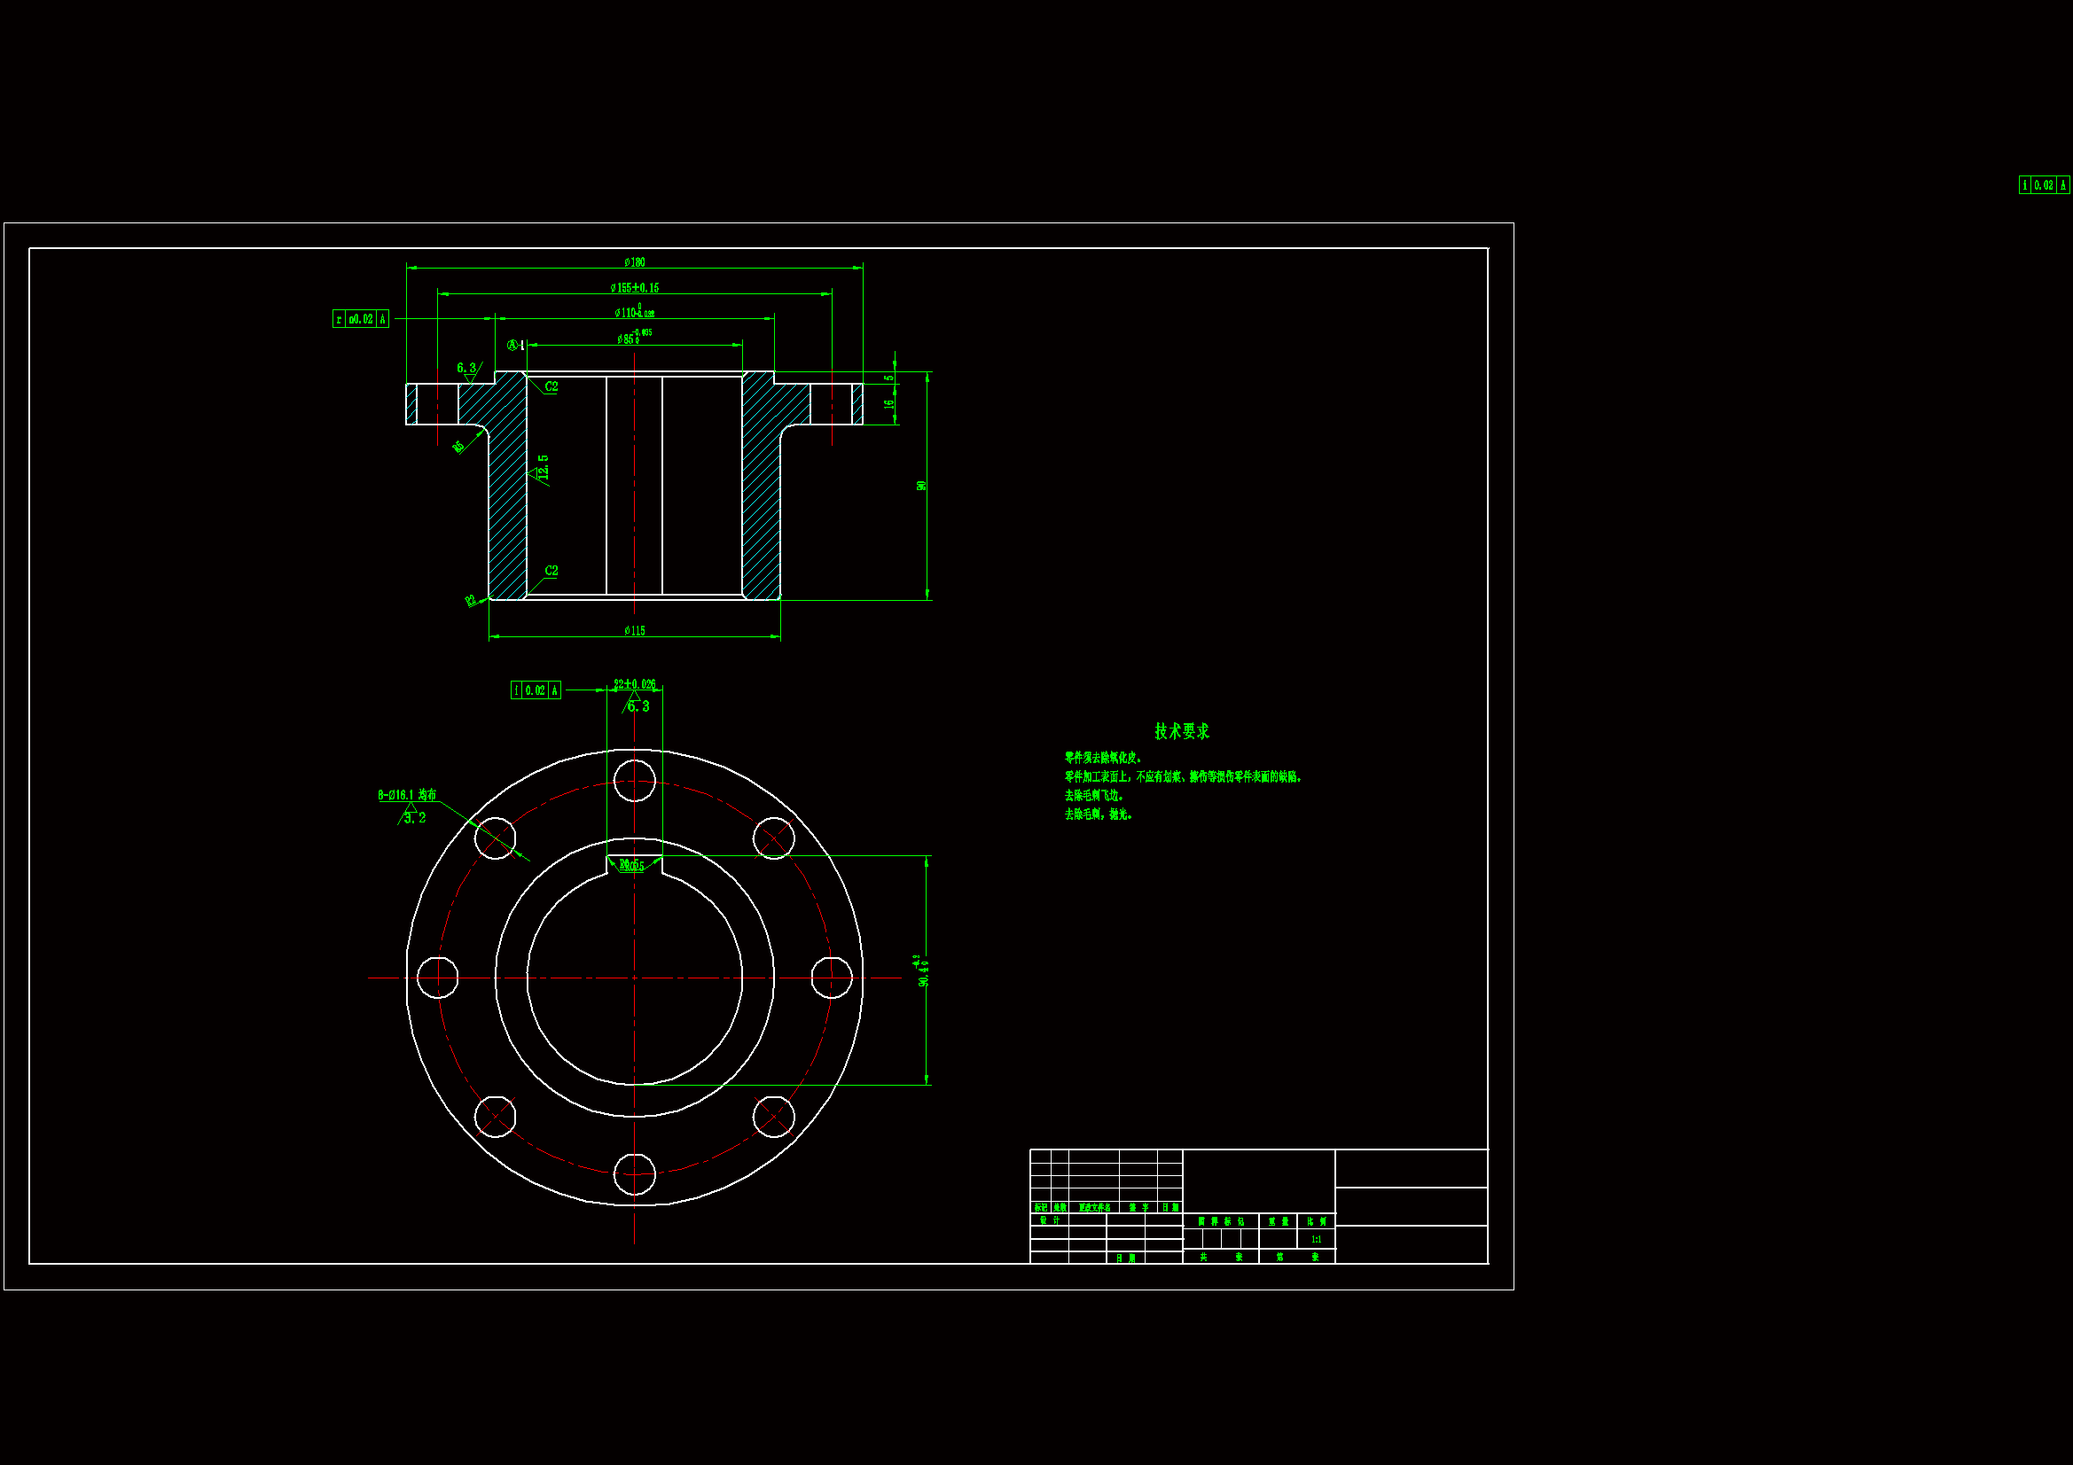Select the R5 fillet radius label

pyautogui.click(x=458, y=446)
